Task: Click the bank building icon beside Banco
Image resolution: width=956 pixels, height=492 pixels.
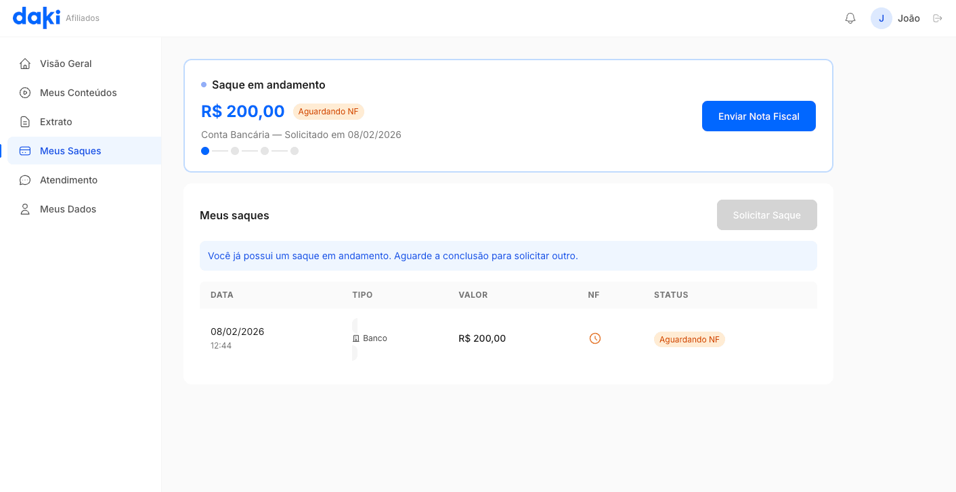Action: point(356,338)
